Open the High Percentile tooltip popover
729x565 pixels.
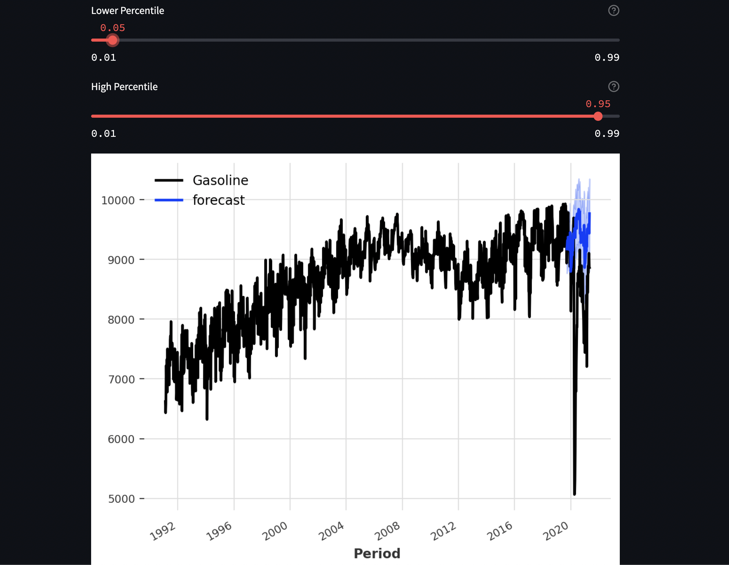click(x=613, y=87)
